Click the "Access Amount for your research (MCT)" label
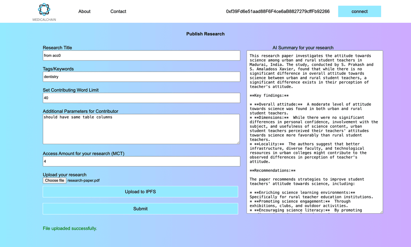Image resolution: width=411 pixels, height=247 pixels. (x=84, y=154)
